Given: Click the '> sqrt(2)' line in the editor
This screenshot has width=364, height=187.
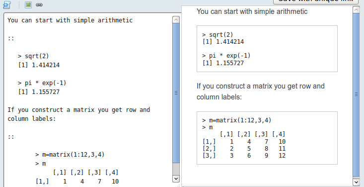Looking at the screenshot, I should tap(33, 56).
